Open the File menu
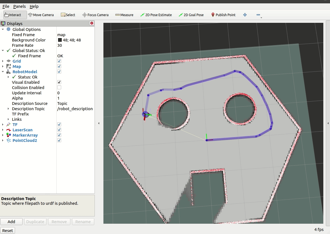 [6, 6]
